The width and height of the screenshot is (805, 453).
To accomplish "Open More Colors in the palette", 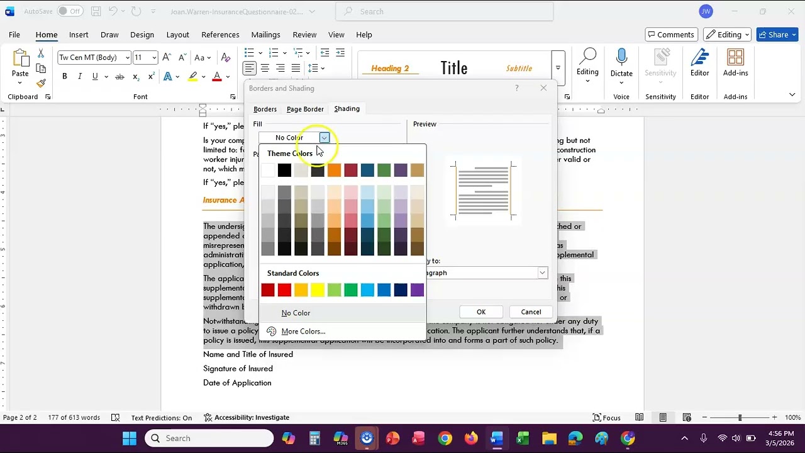I will click(x=343, y=332).
